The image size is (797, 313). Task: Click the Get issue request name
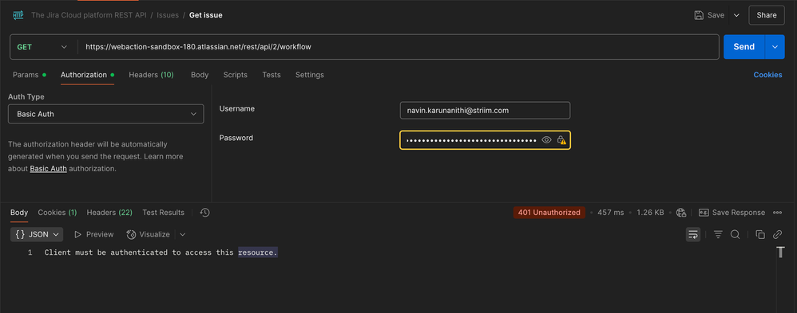tap(206, 15)
